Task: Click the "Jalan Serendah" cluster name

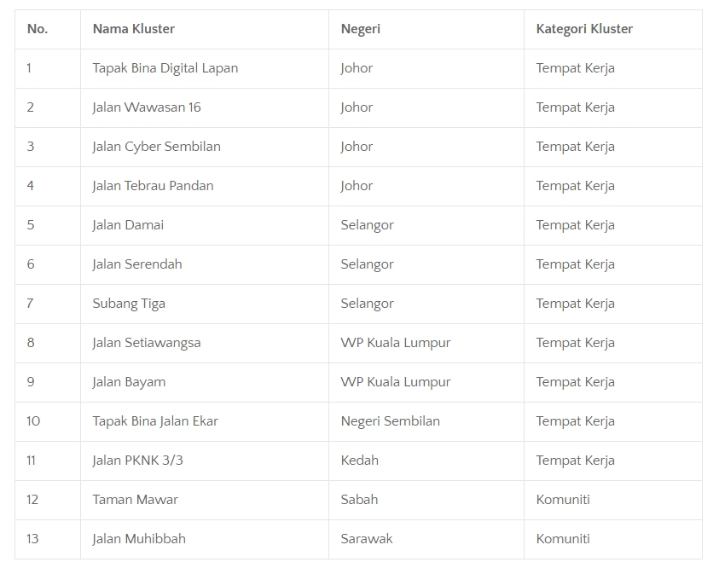Action: (x=137, y=264)
